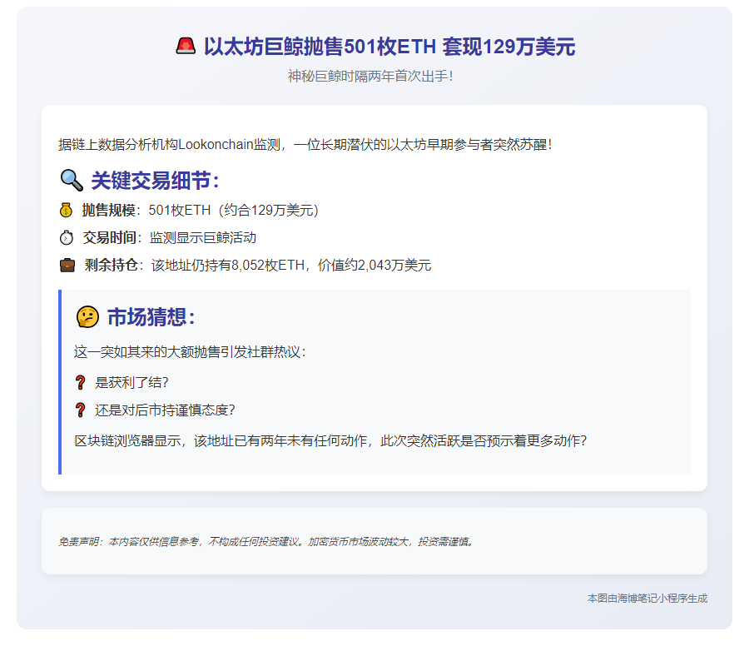This screenshot has width=749, height=656.
Task: Click the text 监测显示巨鲸活动
Action: (x=203, y=237)
